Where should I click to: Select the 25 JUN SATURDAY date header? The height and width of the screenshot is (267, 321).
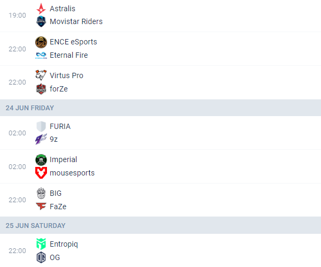[x=160, y=226]
